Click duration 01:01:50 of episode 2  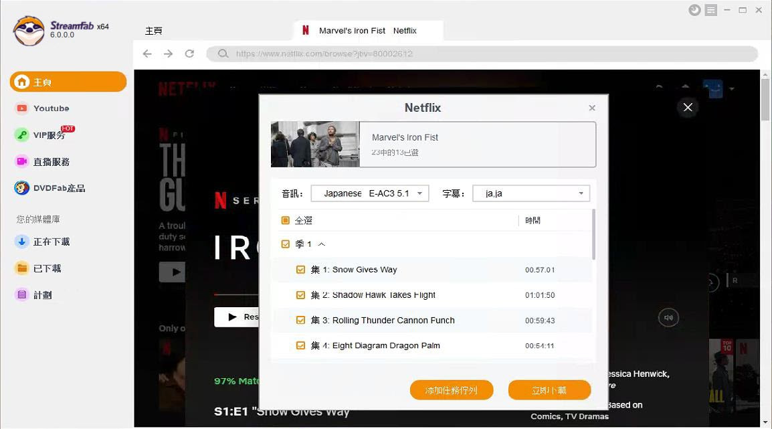540,295
